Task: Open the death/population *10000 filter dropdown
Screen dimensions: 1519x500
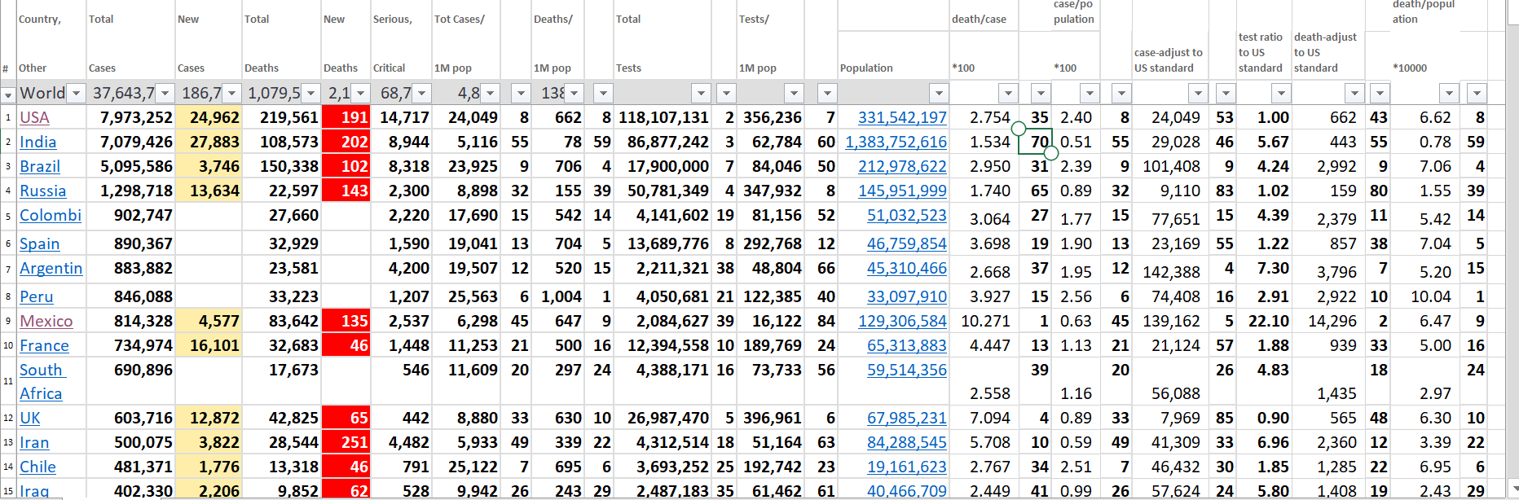Action: (x=1449, y=93)
